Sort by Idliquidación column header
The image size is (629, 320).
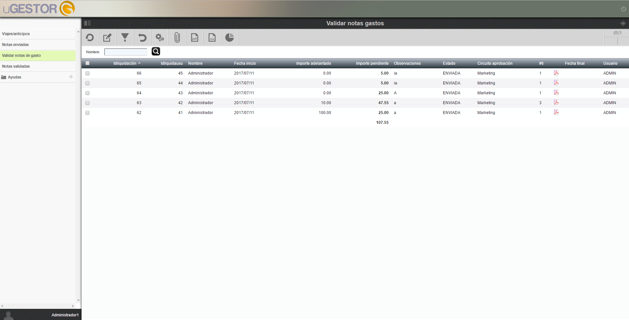coord(125,63)
